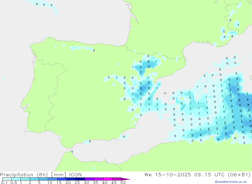Click the 'We 15-10-2025' forecast date text
This screenshot has height=184, width=252.
168,174
